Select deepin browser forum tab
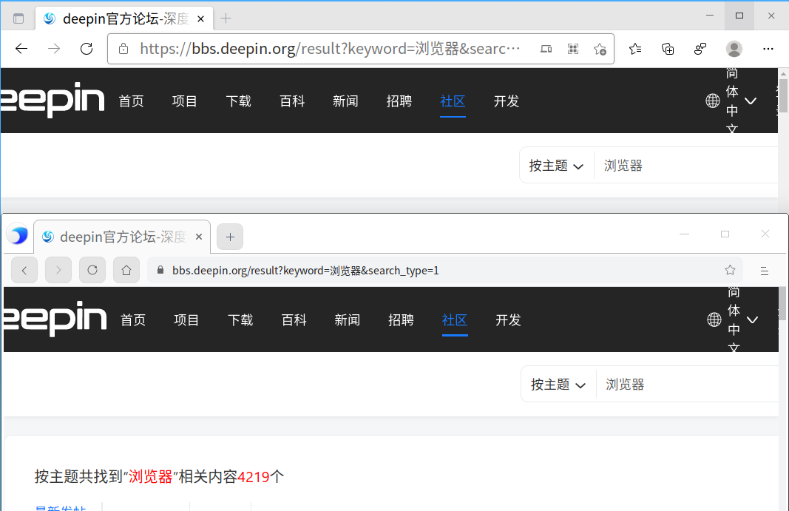Viewport: 789px width, 511px height. coord(122,237)
